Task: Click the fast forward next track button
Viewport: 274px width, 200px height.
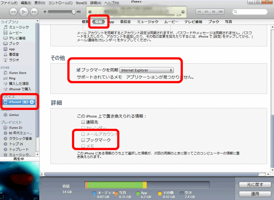Action: coord(34,12)
